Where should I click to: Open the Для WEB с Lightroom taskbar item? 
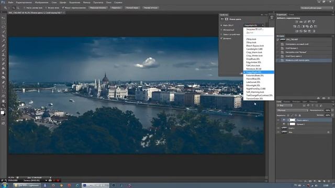(x=27, y=185)
